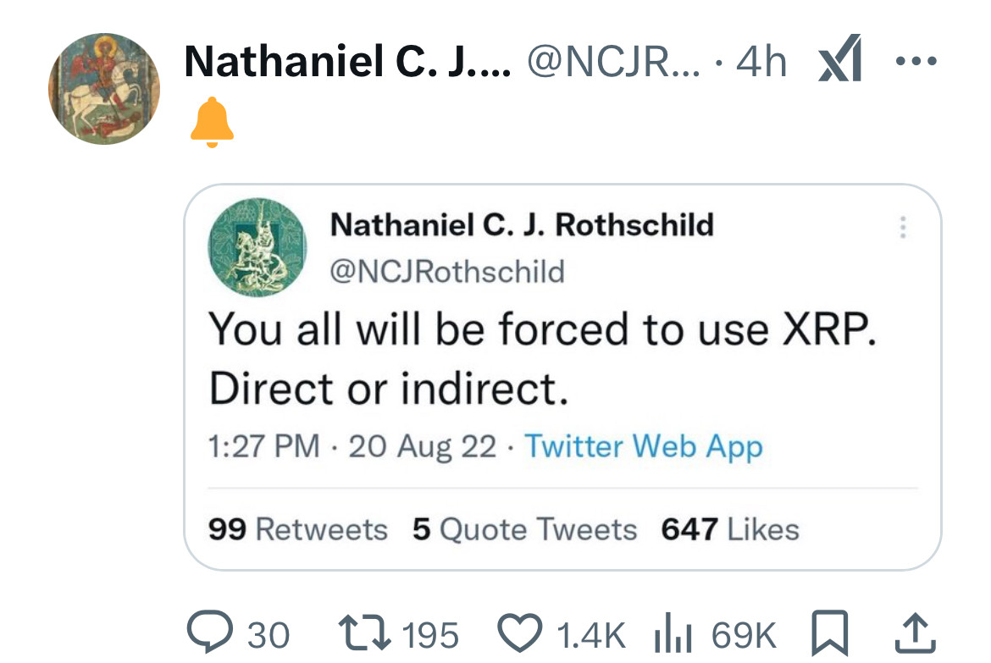
Task: Open the truncated Nathaniel C. J. display name
Action: tap(347, 60)
